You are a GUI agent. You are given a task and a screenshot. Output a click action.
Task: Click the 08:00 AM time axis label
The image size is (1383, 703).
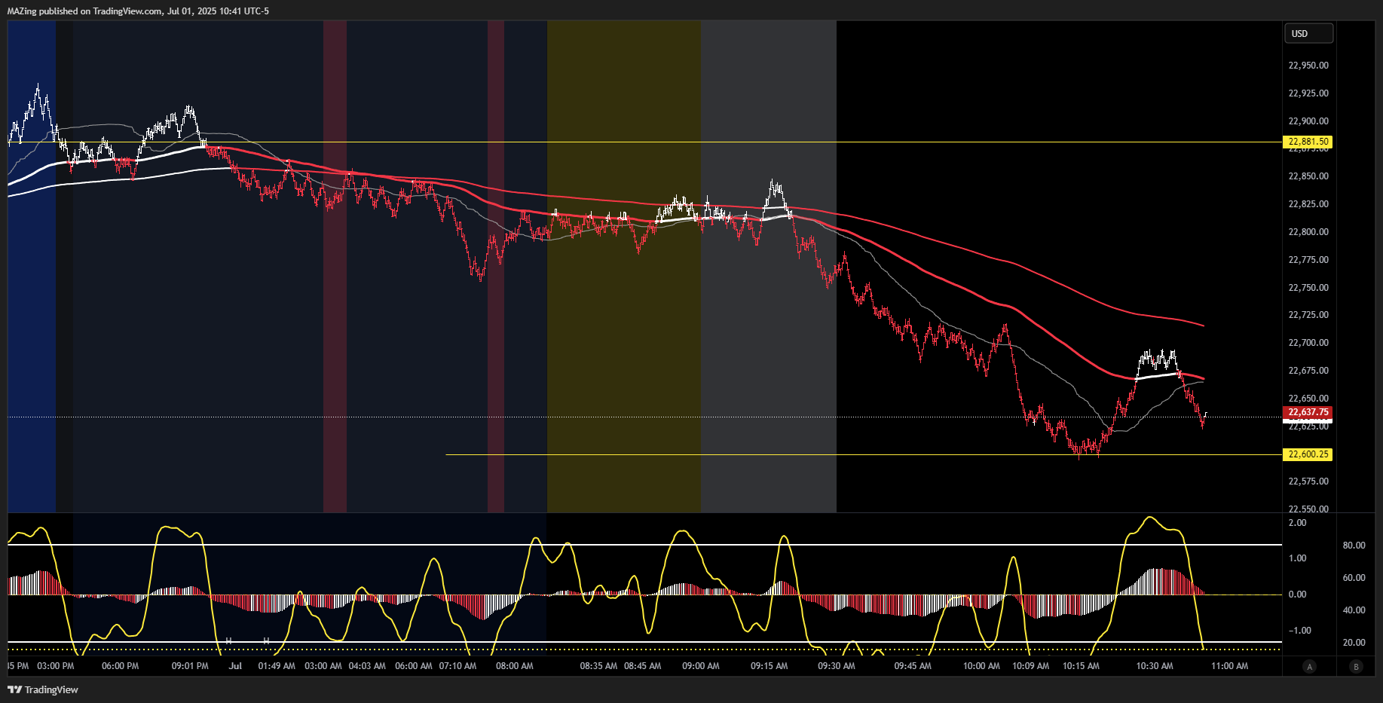pyautogui.click(x=515, y=666)
